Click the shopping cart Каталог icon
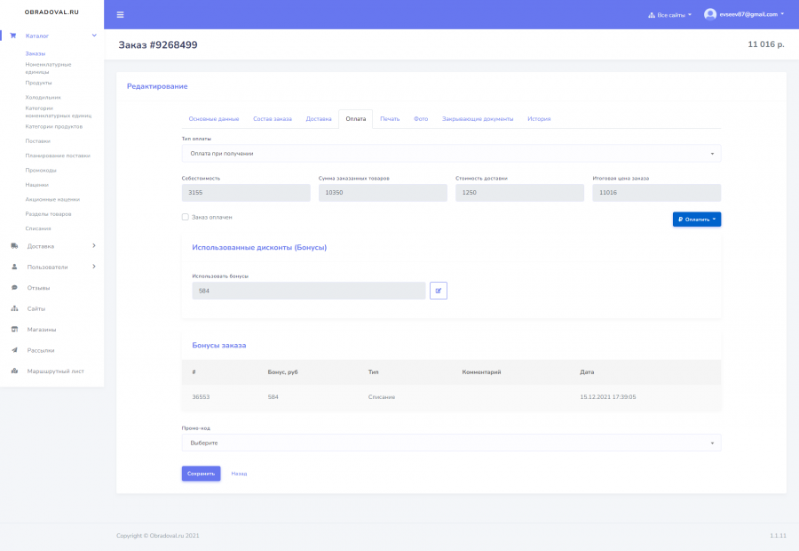The width and height of the screenshot is (799, 551). click(13, 36)
